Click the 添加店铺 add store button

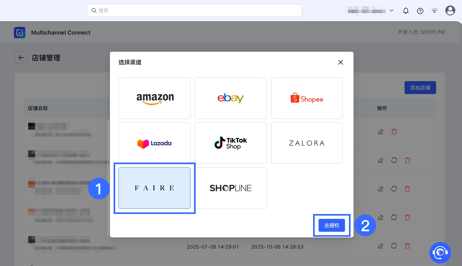[420, 88]
